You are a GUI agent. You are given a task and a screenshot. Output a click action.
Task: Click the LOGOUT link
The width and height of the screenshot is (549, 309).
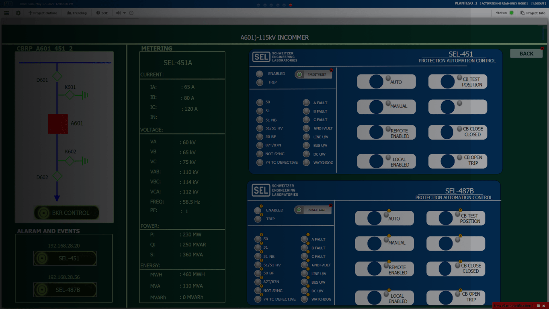(539, 3)
